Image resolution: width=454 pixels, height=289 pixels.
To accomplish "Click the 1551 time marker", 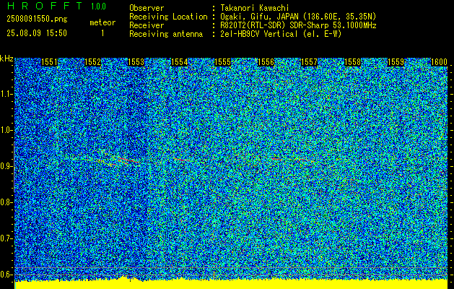I will pos(49,62).
